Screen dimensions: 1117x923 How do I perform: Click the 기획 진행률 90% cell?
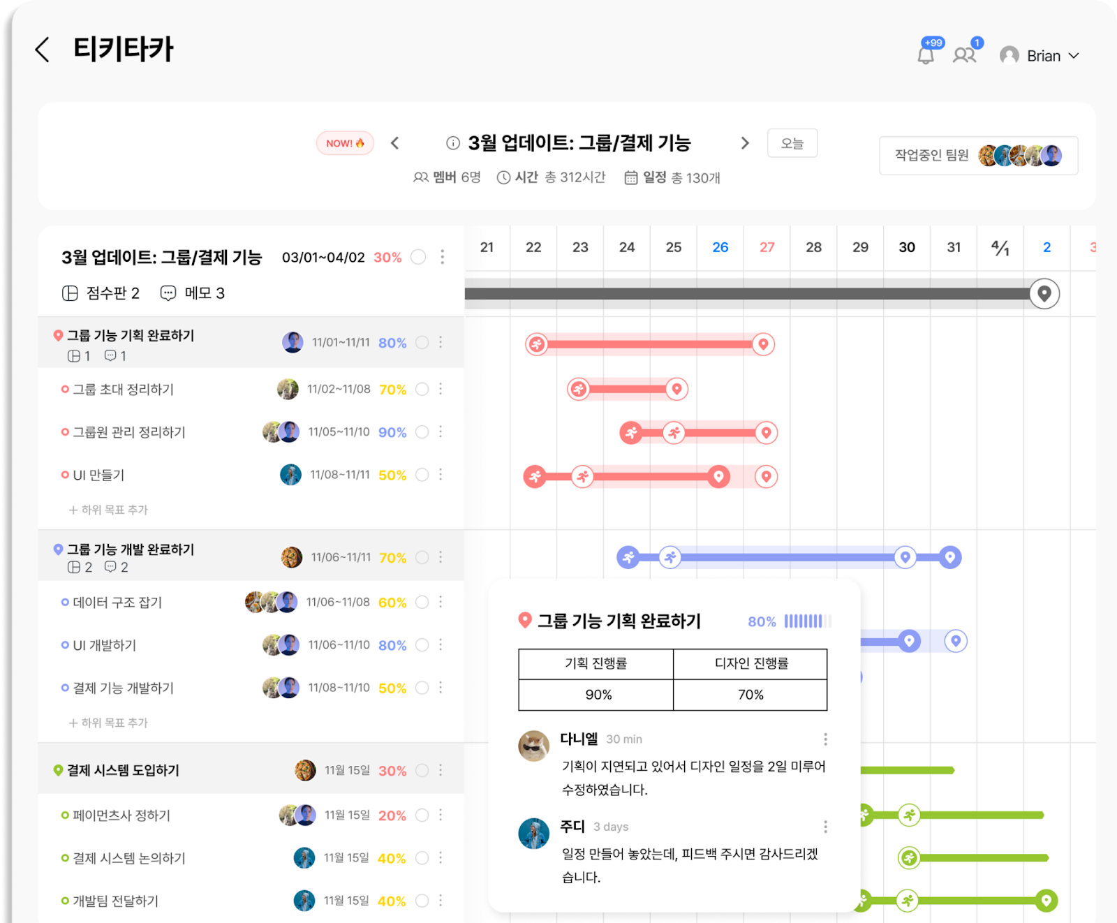click(596, 695)
